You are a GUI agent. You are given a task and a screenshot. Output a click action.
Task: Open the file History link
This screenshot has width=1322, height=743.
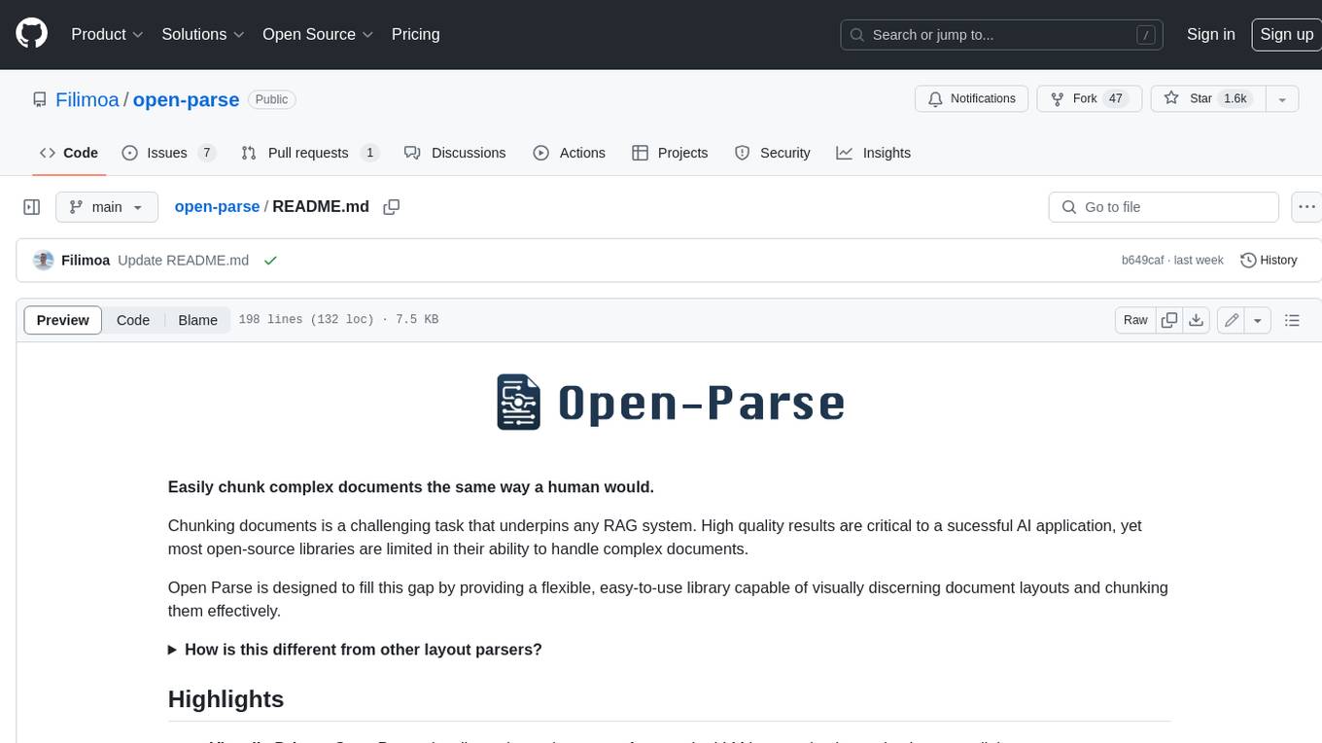click(x=1269, y=260)
